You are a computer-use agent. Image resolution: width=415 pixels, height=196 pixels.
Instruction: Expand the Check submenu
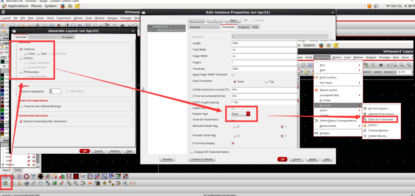click(x=338, y=110)
